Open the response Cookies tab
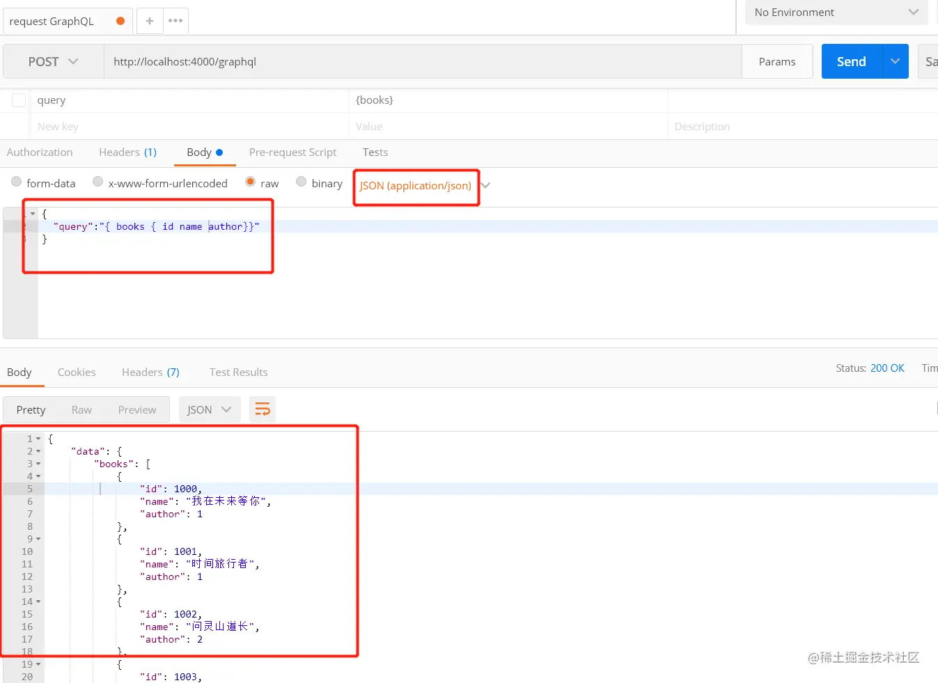 click(77, 372)
